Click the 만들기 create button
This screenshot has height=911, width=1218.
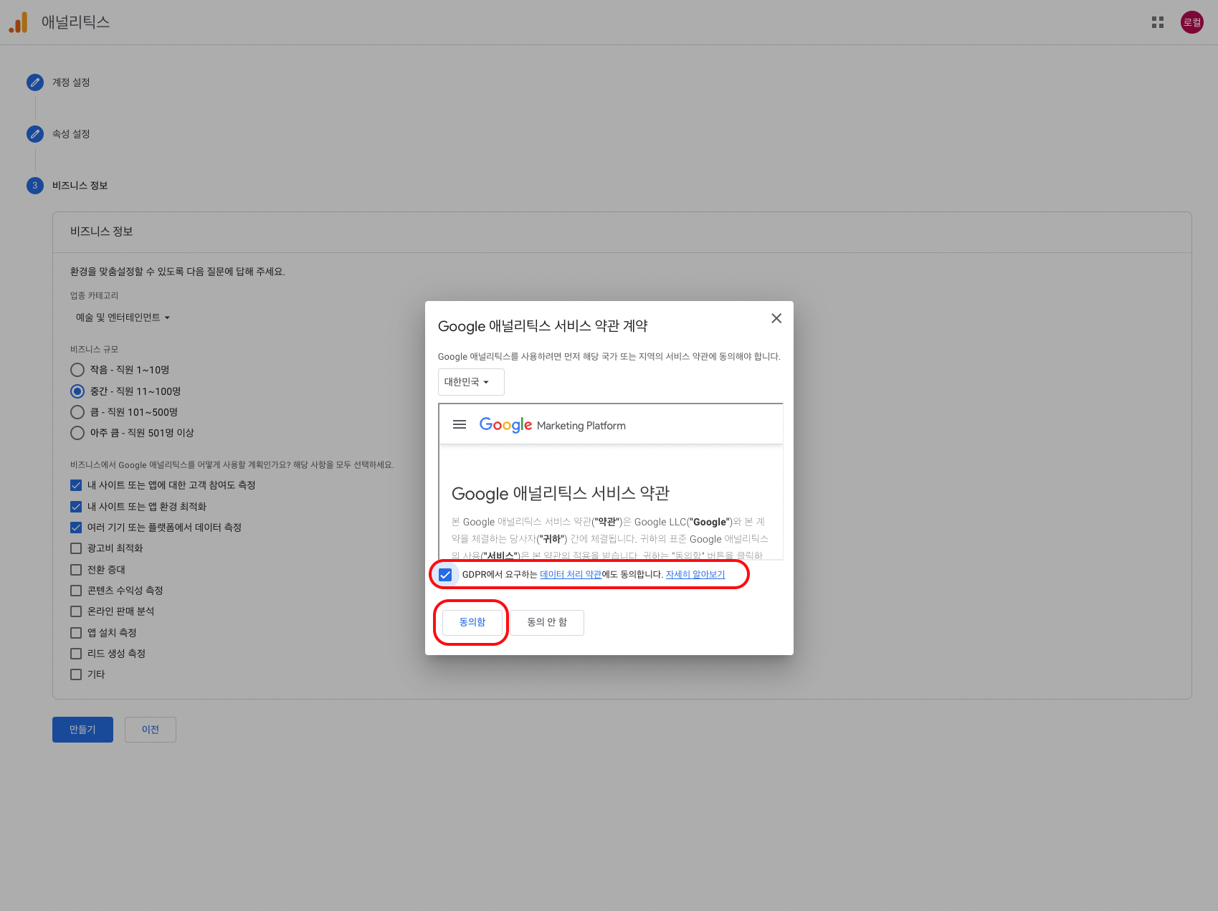coord(82,730)
